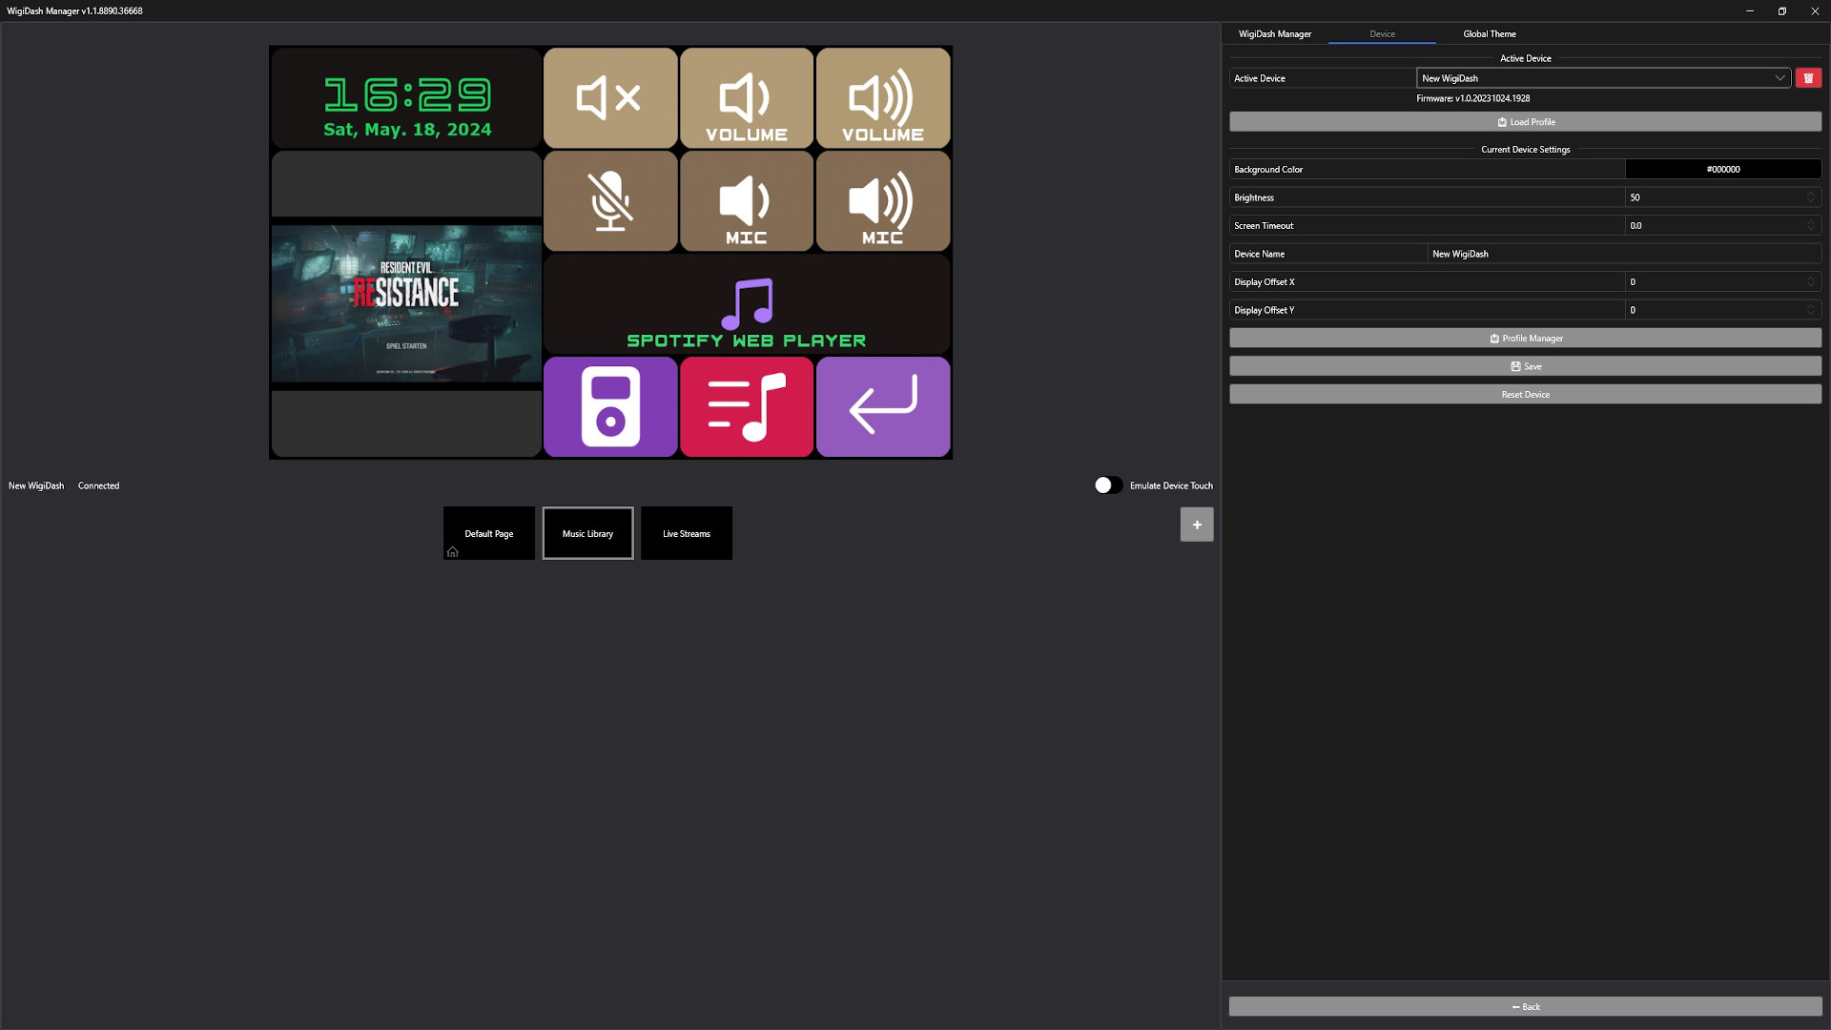Screen dimensions: 1831x1030
Task: Click the purple return arrow tile
Action: 883,407
